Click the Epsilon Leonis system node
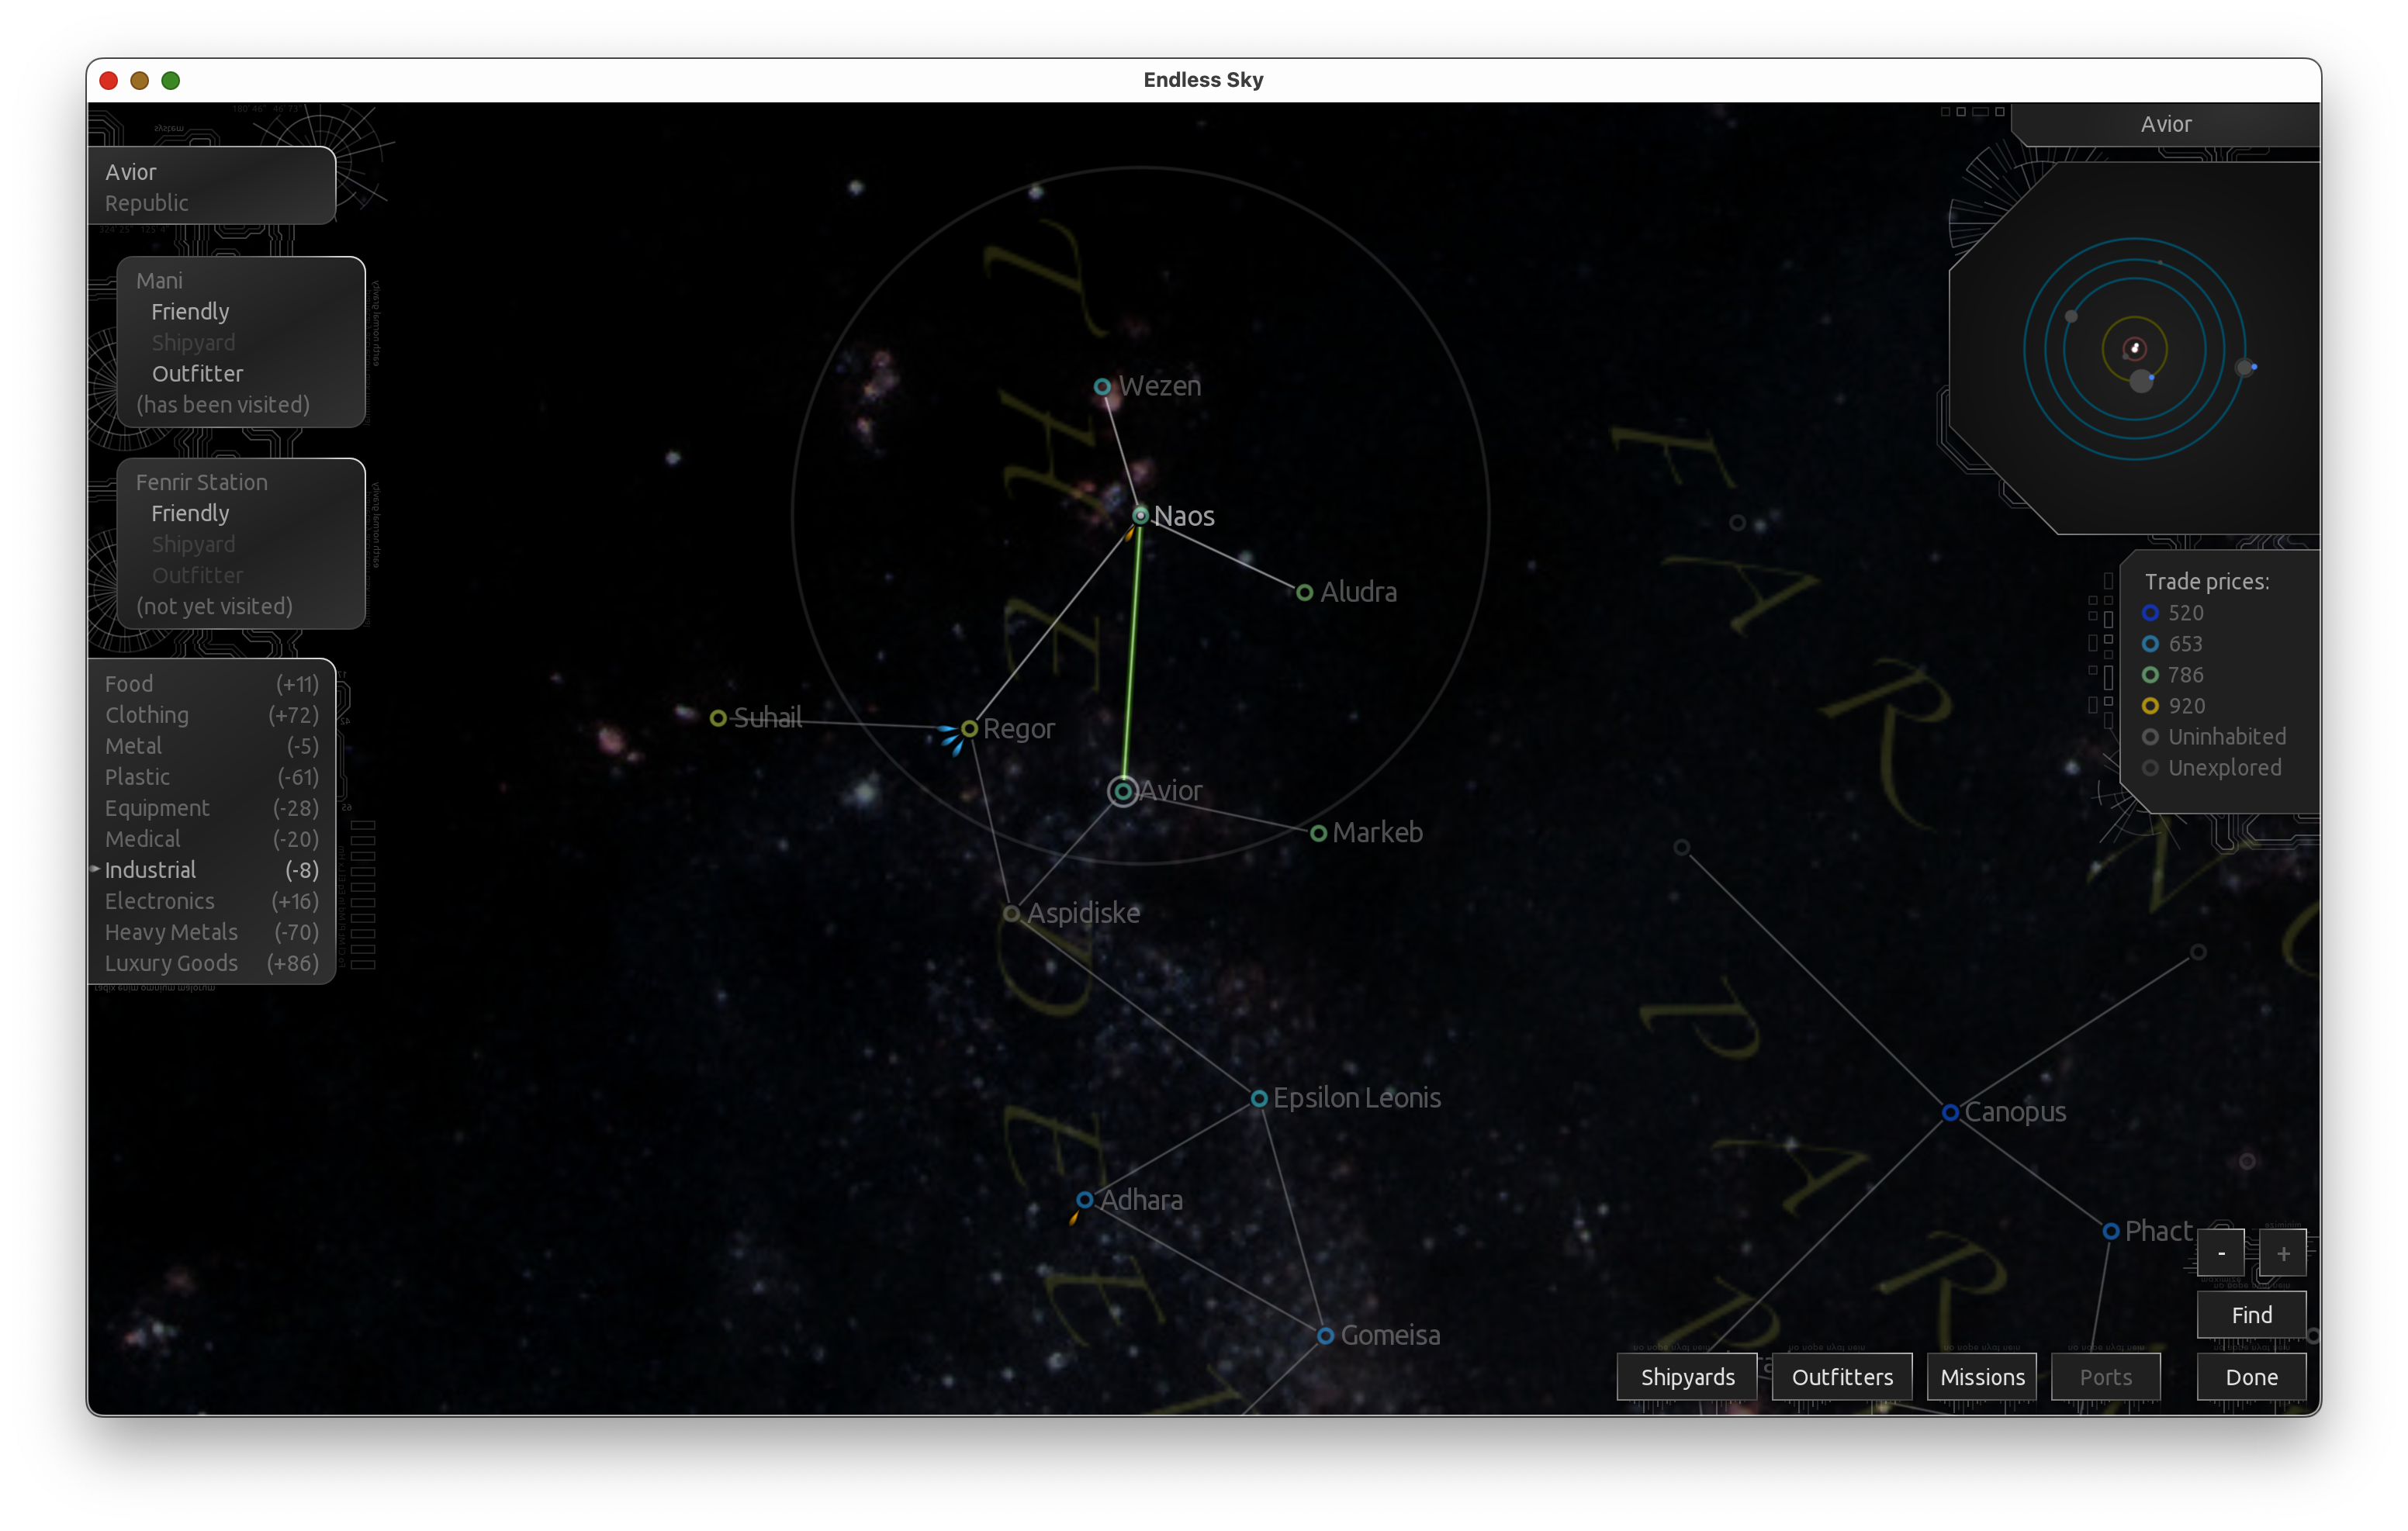2408x1531 pixels. [1259, 1098]
